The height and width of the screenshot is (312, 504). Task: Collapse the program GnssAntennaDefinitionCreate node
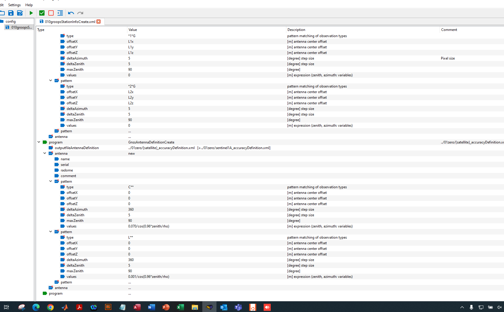pyautogui.click(x=39, y=142)
